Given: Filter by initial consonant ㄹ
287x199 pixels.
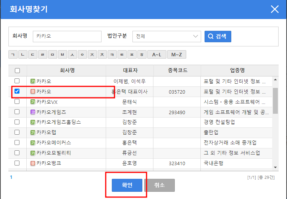Looking at the screenshot, I should click(43, 54).
